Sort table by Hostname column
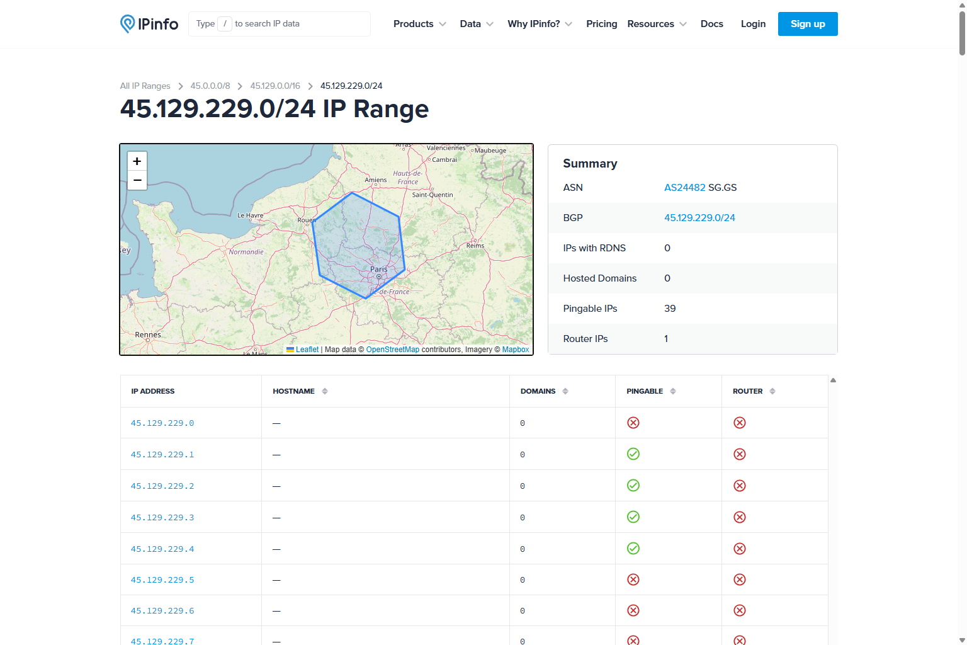The width and height of the screenshot is (967, 645). coord(324,391)
